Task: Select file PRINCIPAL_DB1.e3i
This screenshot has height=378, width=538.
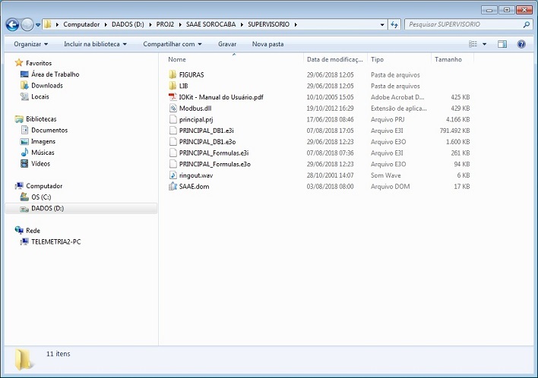Action: pos(206,131)
